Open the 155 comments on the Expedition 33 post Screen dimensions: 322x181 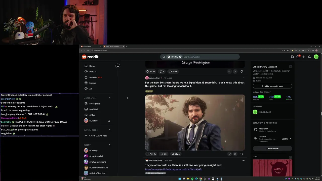(164, 154)
